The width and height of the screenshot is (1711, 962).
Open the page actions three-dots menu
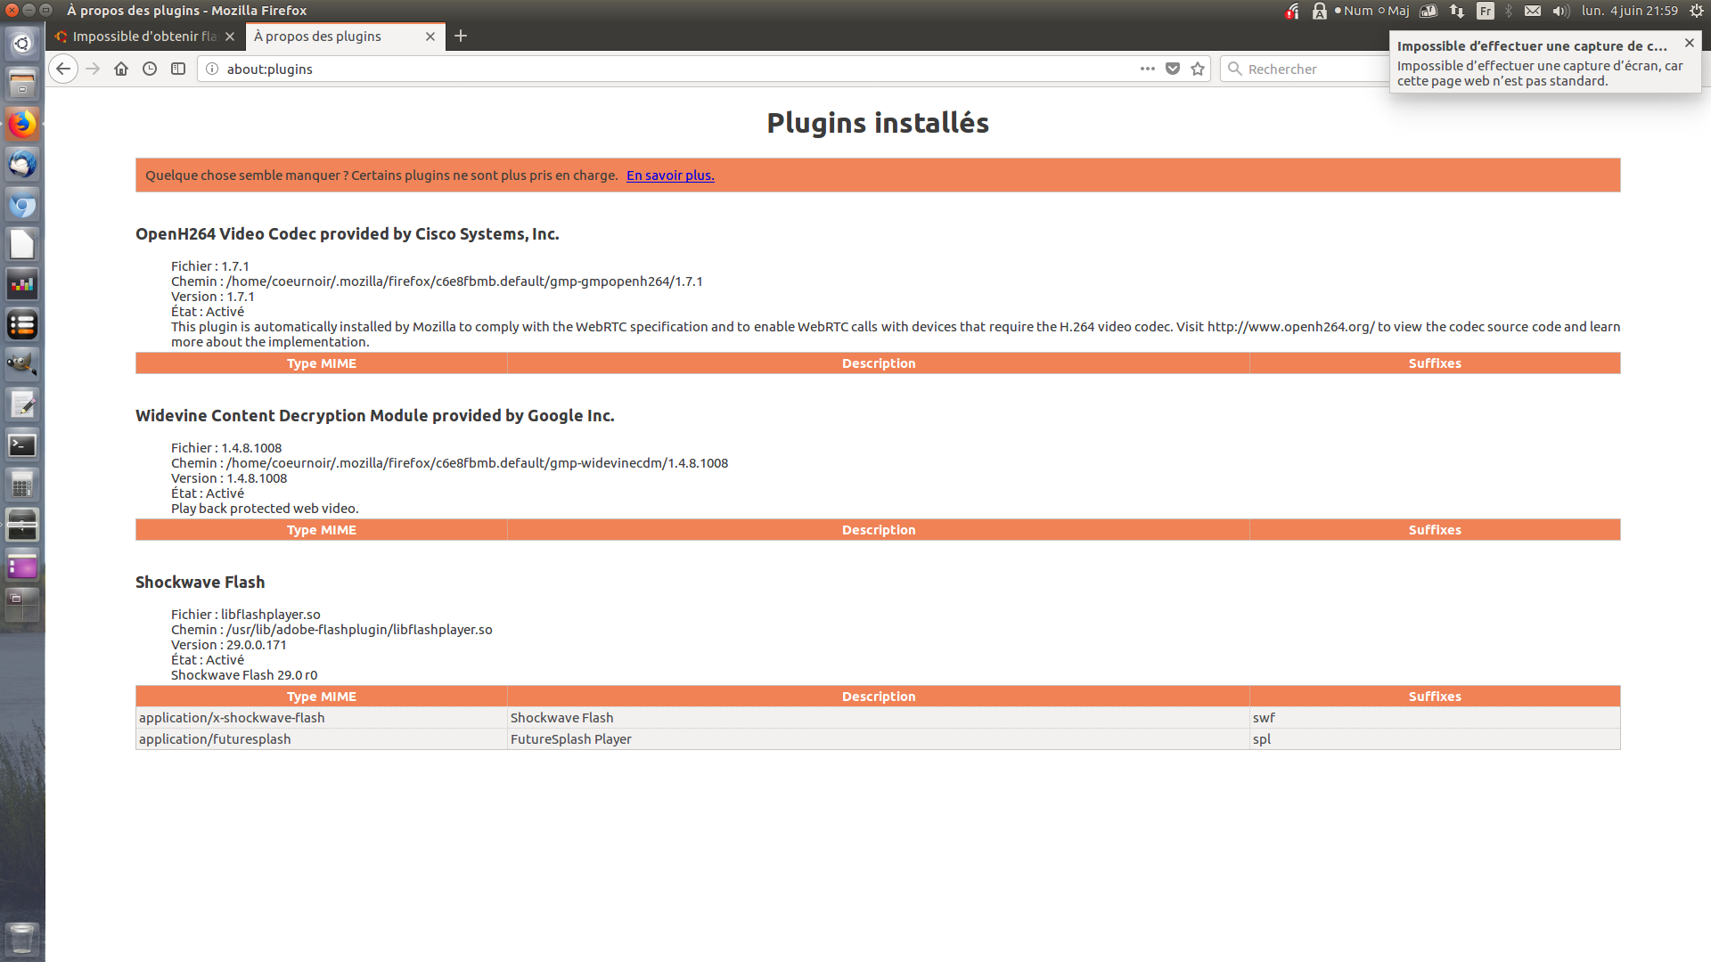point(1147,69)
